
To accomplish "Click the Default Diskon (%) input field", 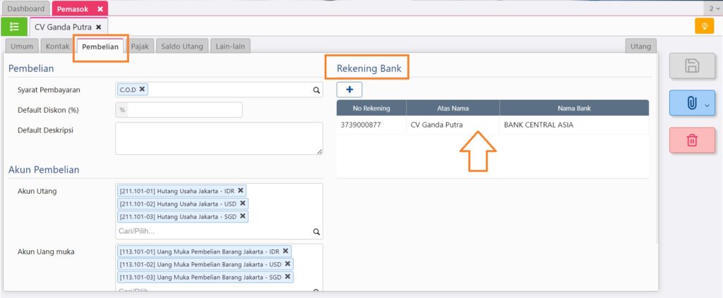I will 184,110.
